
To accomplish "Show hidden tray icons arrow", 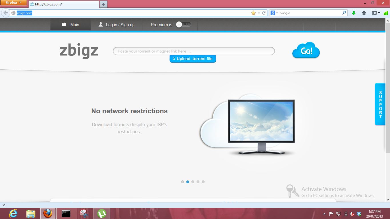I will pos(324,214).
